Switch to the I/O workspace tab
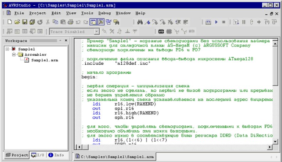282x162 pixels. tap(38, 155)
